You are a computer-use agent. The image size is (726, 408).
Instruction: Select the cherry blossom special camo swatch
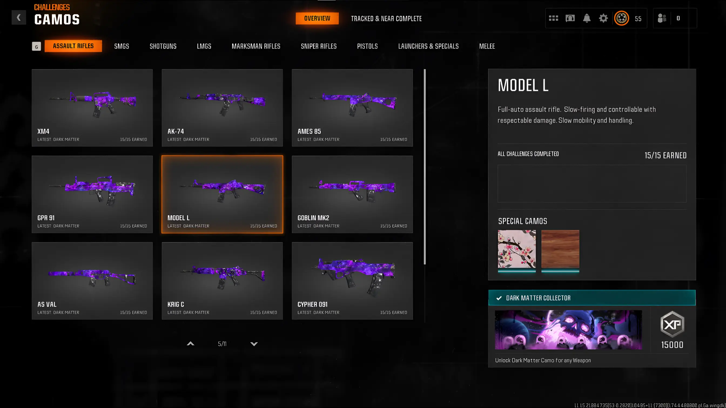coord(517,249)
